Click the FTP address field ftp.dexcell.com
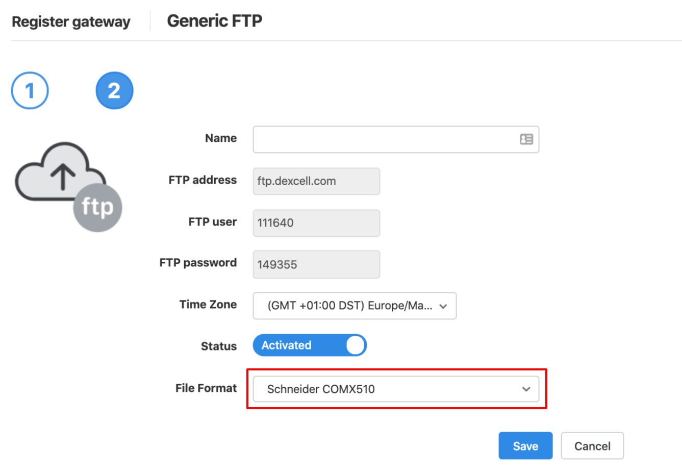The width and height of the screenshot is (682, 474). [316, 181]
